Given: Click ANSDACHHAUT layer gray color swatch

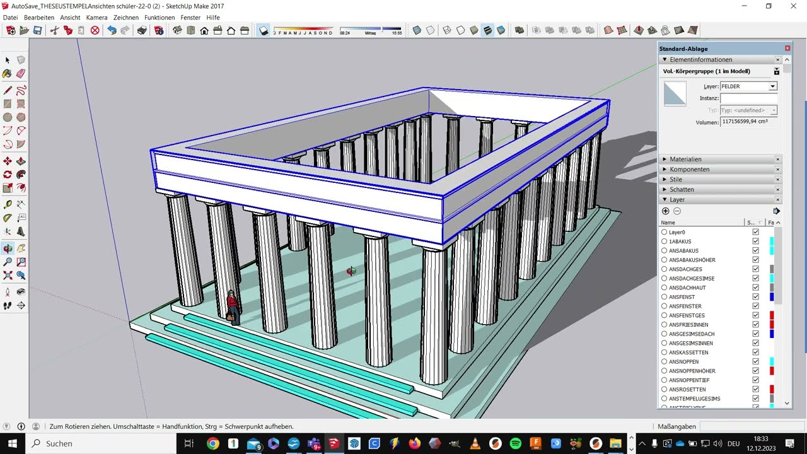Looking at the screenshot, I should tap(772, 288).
